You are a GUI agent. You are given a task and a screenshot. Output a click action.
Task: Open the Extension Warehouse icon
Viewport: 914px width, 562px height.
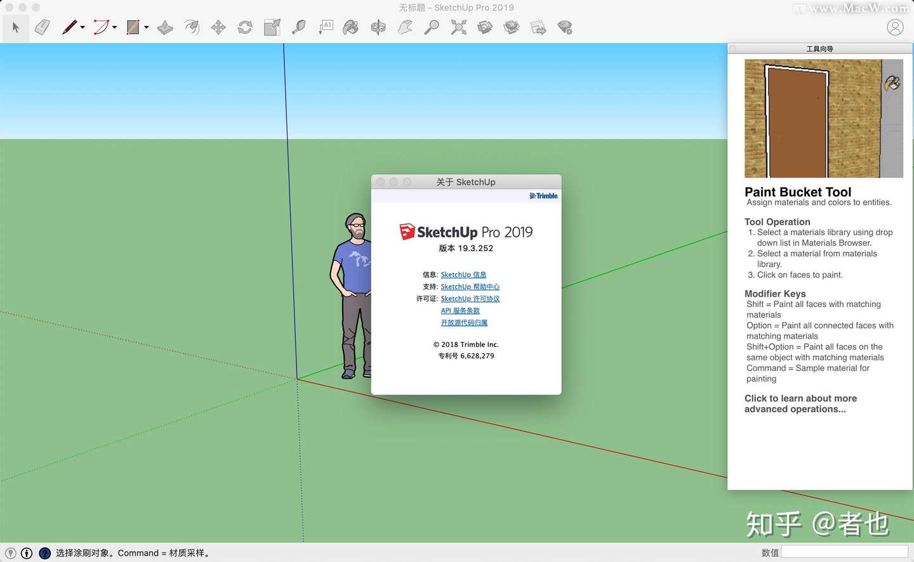point(512,27)
